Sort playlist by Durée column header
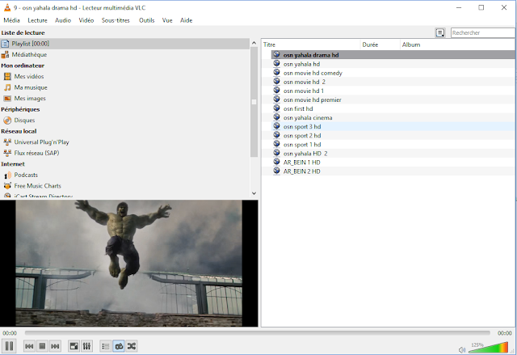 pos(380,44)
